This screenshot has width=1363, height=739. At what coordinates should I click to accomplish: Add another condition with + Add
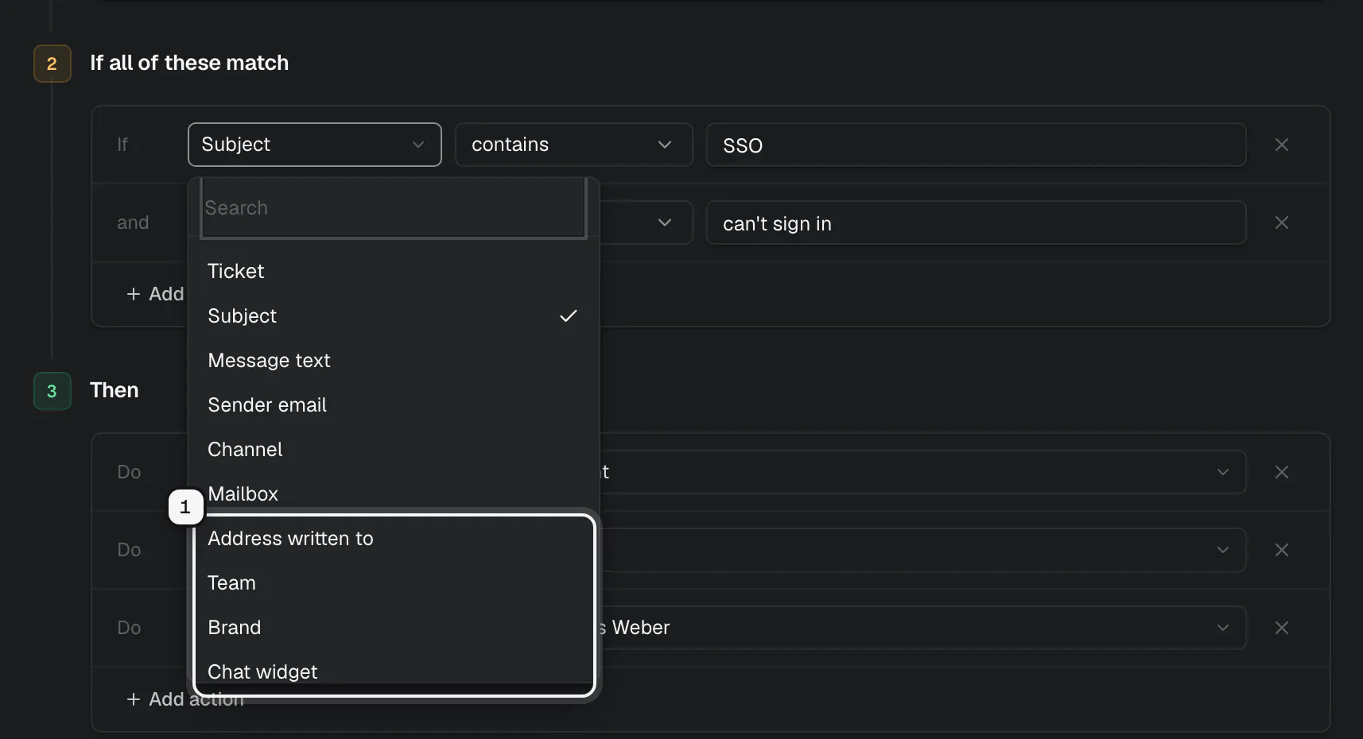pos(155,294)
